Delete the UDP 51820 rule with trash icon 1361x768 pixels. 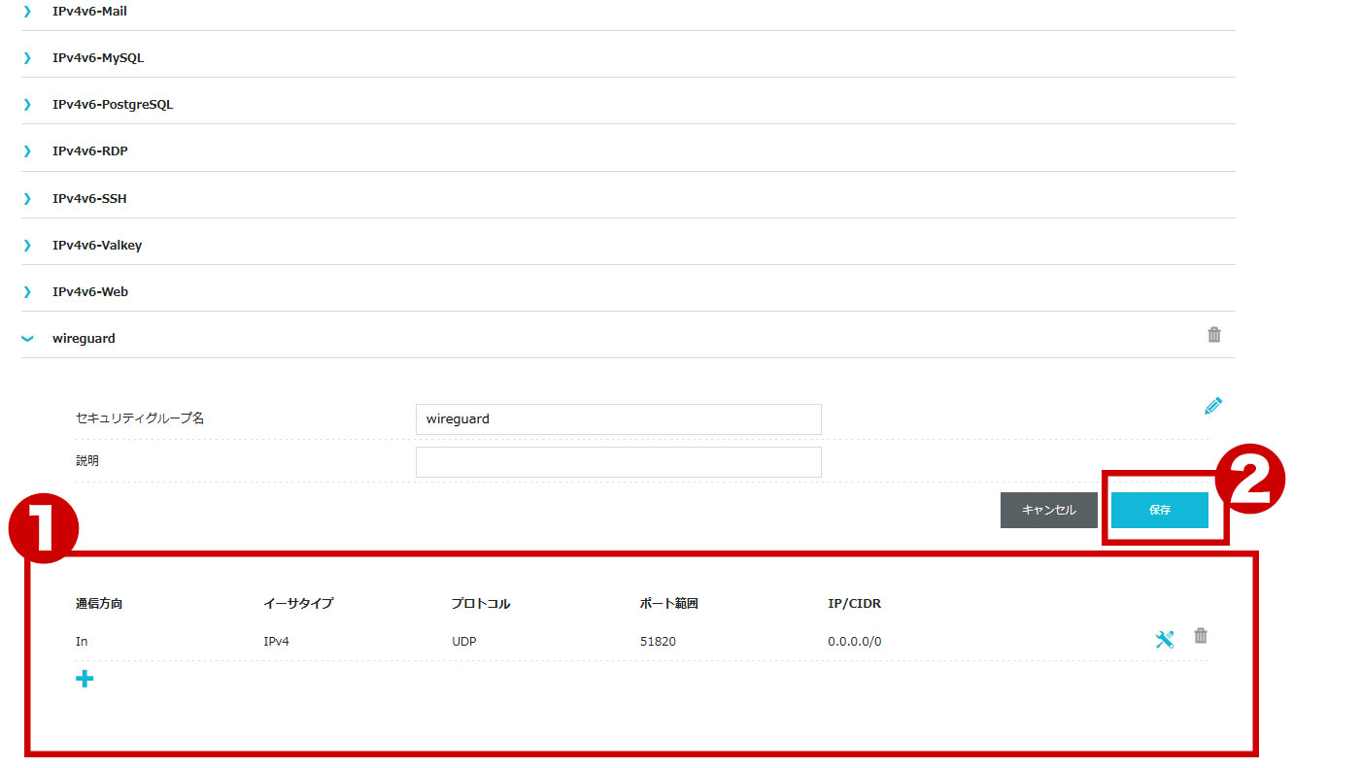(1201, 636)
